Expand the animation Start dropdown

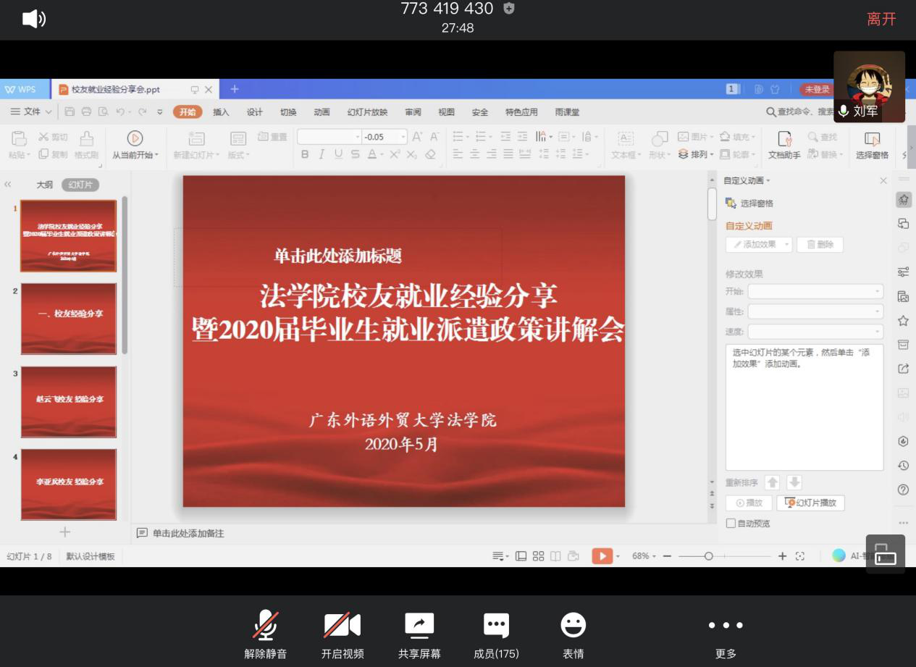(x=815, y=291)
